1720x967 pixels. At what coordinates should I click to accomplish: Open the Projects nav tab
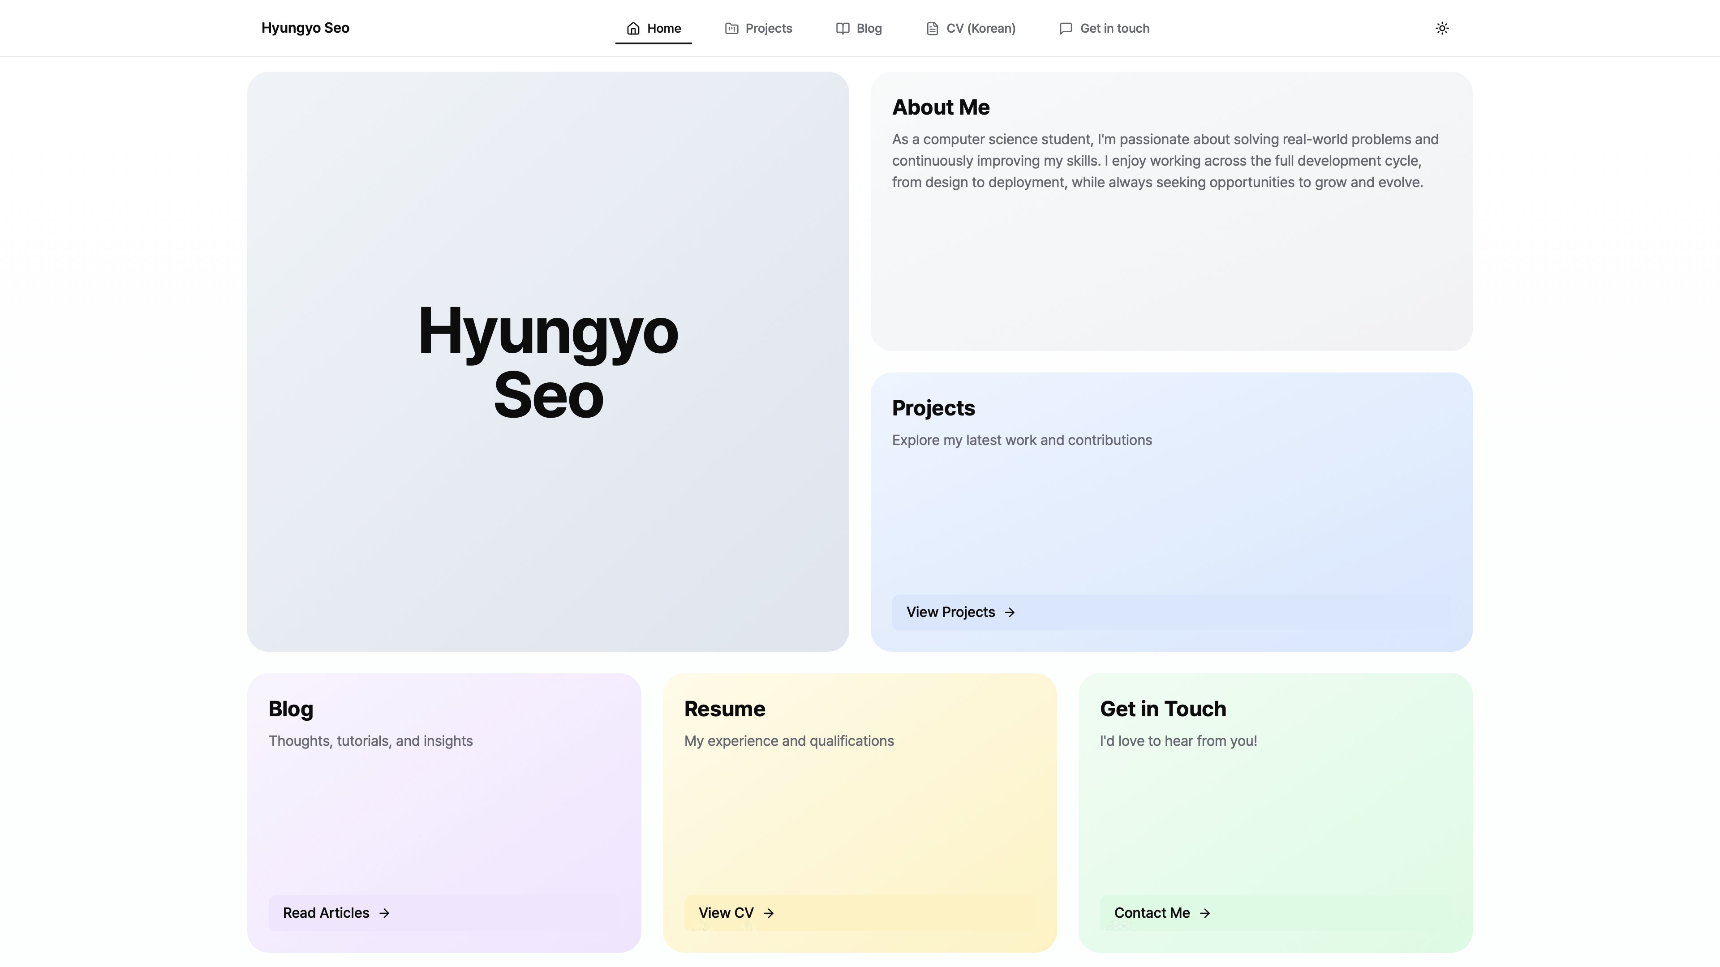pos(769,28)
